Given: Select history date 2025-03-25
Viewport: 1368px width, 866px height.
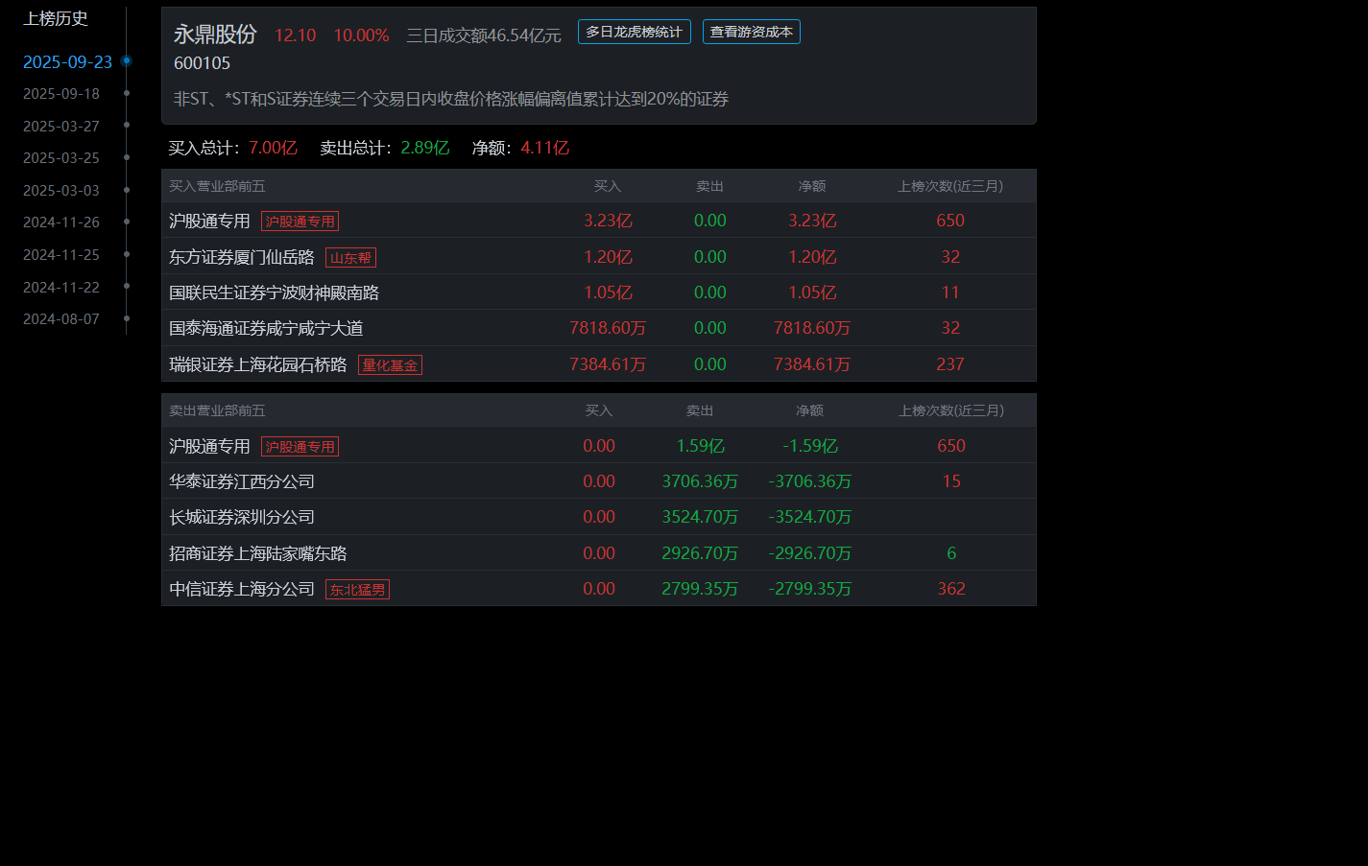Looking at the screenshot, I should pos(61,158).
